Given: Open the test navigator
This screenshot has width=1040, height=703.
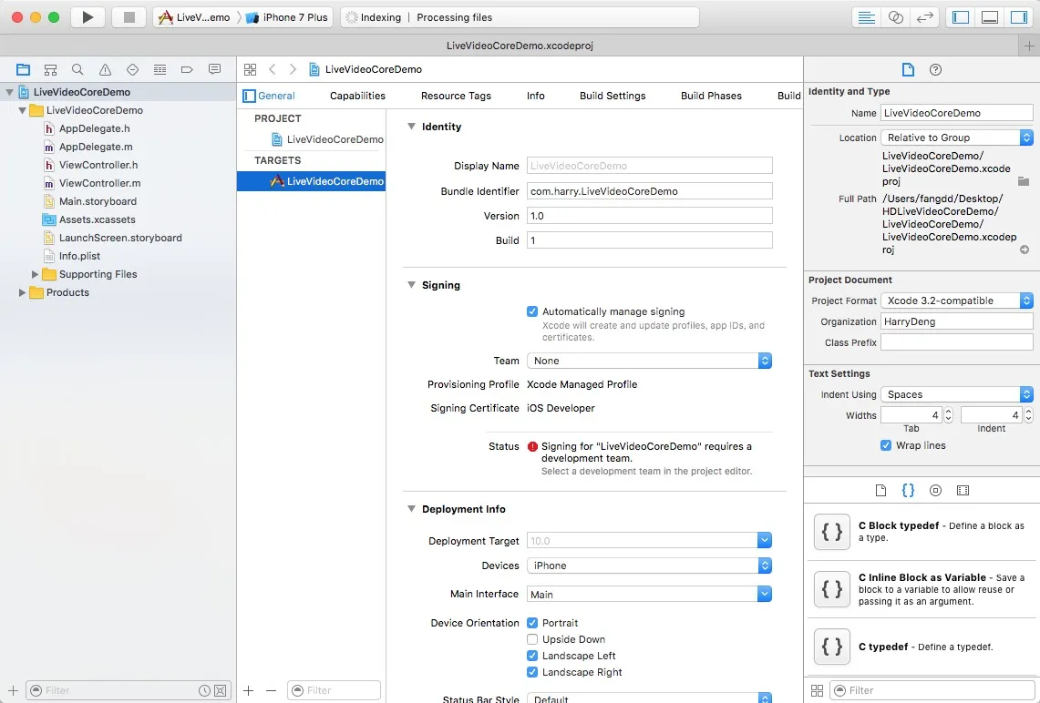Looking at the screenshot, I should pyautogui.click(x=133, y=69).
